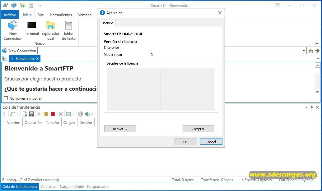
Task: Pin the Cola de transferencia panel
Action: tap(312, 107)
